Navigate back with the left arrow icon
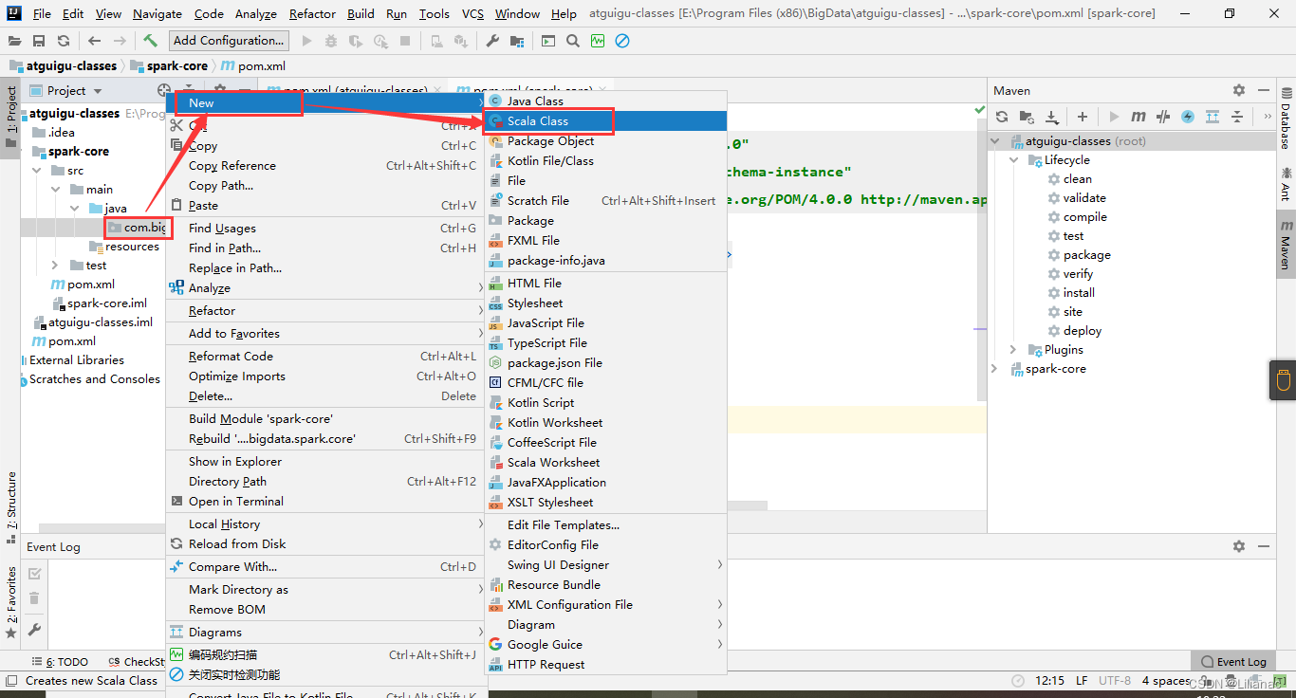Image resolution: width=1296 pixels, height=698 pixels. 94,41
